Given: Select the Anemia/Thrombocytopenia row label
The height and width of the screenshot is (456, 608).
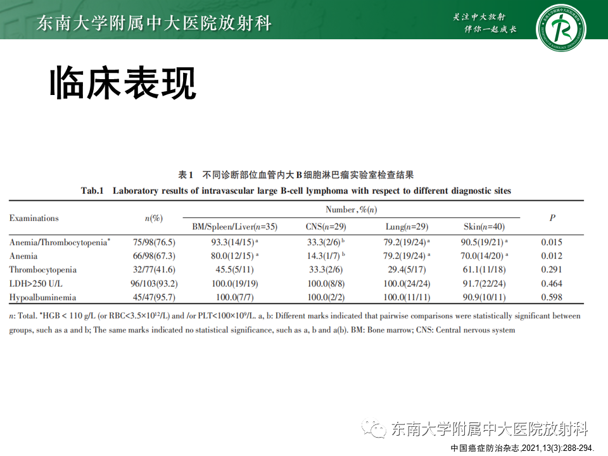Looking at the screenshot, I should (x=60, y=243).
